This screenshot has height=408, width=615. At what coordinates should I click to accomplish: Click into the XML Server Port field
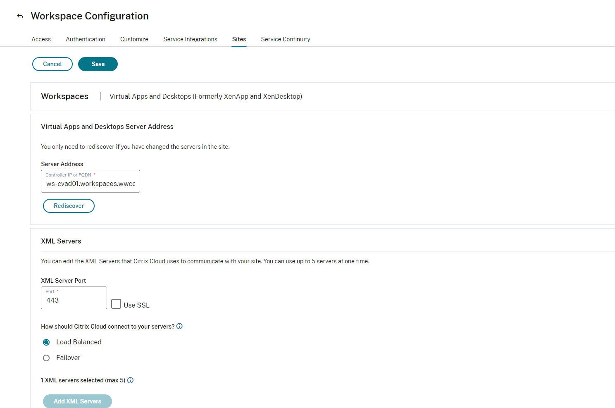click(x=74, y=300)
